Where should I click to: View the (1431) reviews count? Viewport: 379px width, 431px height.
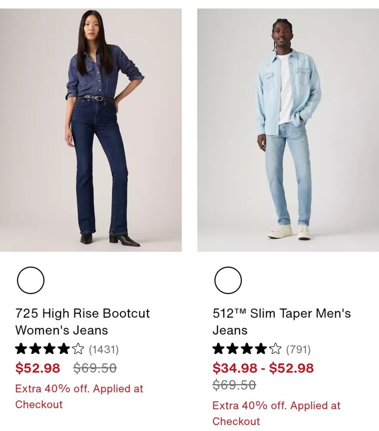(104, 350)
